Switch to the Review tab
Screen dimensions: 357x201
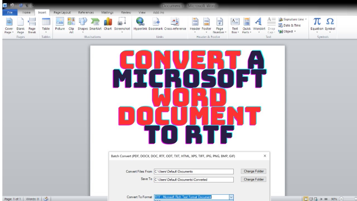[x=126, y=12]
